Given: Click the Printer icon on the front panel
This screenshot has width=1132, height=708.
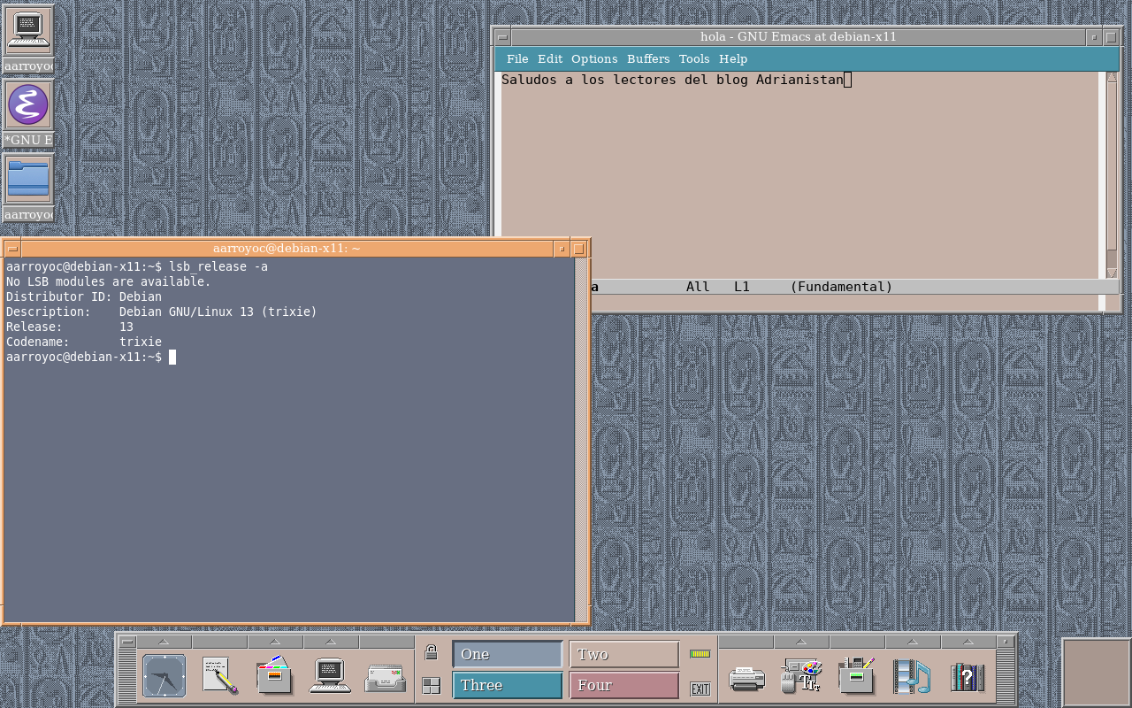Looking at the screenshot, I should pyautogui.click(x=746, y=678).
